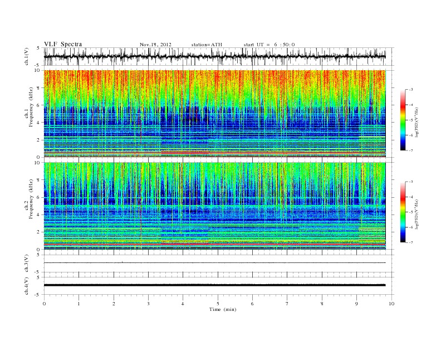Click time axis tick label "7"
441x341 pixels.
coord(287,304)
